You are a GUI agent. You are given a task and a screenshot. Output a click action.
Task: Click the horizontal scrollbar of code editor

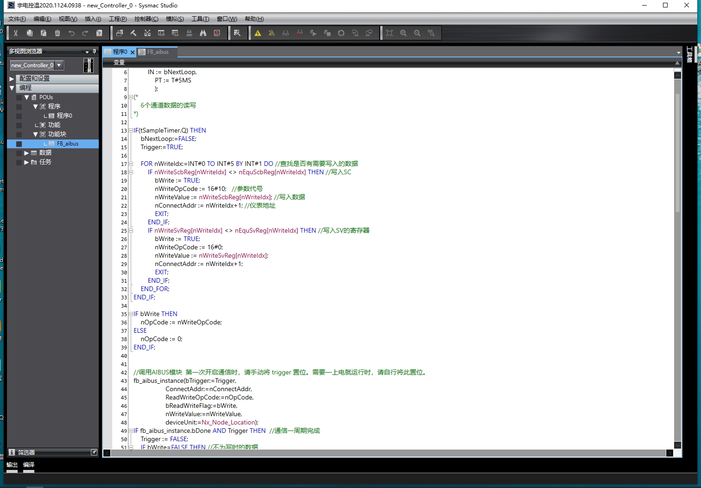click(389, 453)
